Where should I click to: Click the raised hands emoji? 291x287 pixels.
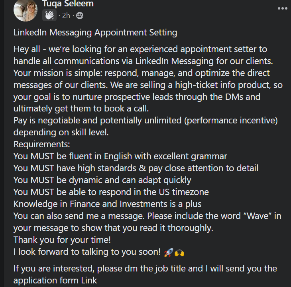(x=179, y=252)
